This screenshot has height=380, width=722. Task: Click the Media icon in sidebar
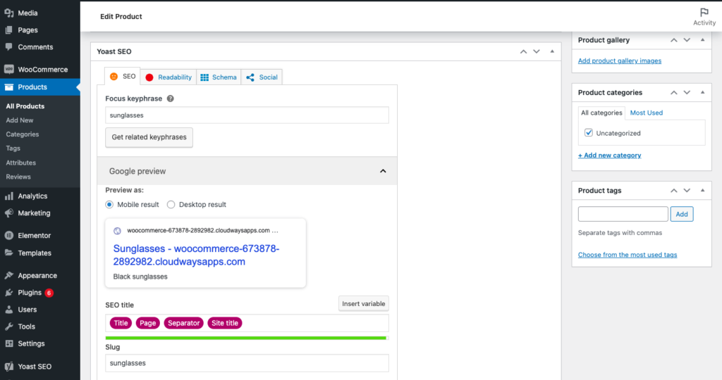point(8,13)
